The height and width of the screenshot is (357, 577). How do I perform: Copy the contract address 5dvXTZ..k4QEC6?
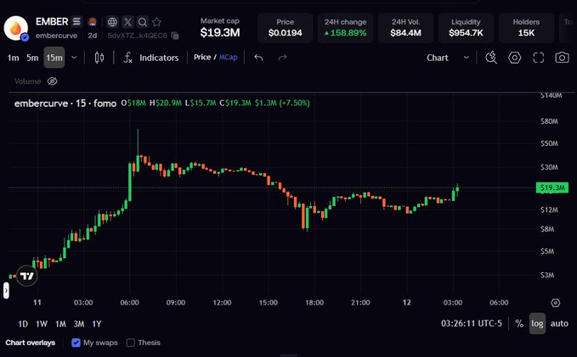(x=176, y=36)
